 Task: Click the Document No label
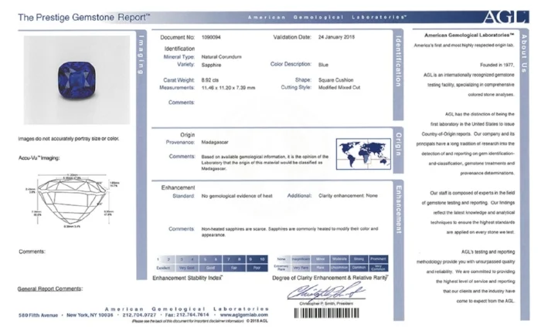click(x=177, y=37)
